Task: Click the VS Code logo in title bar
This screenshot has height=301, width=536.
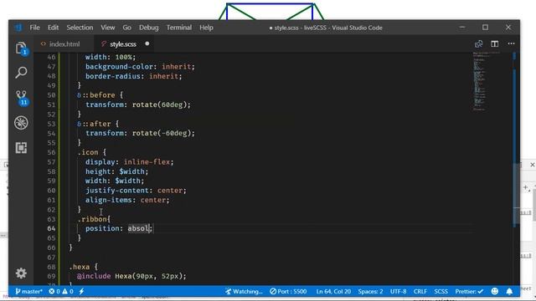Action: click(x=18, y=28)
